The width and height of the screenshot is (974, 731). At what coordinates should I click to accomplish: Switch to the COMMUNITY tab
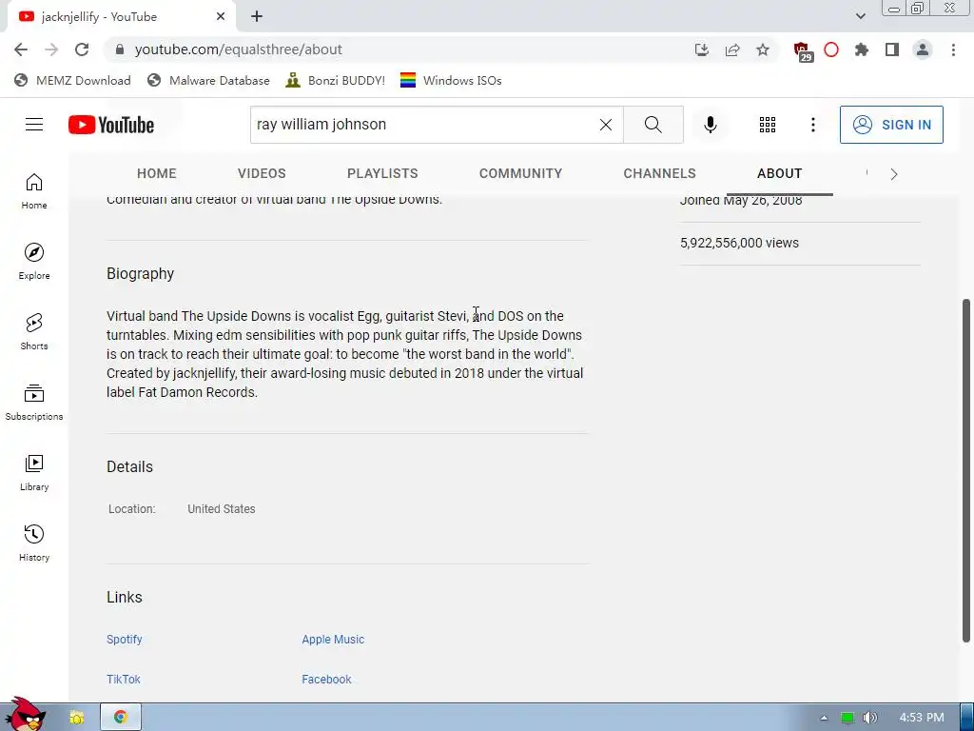pos(520,173)
